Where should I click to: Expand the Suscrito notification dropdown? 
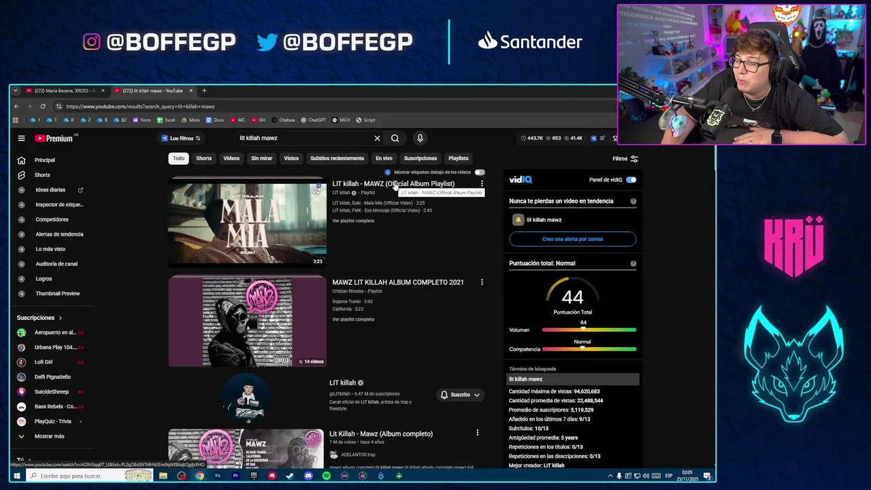coord(476,395)
